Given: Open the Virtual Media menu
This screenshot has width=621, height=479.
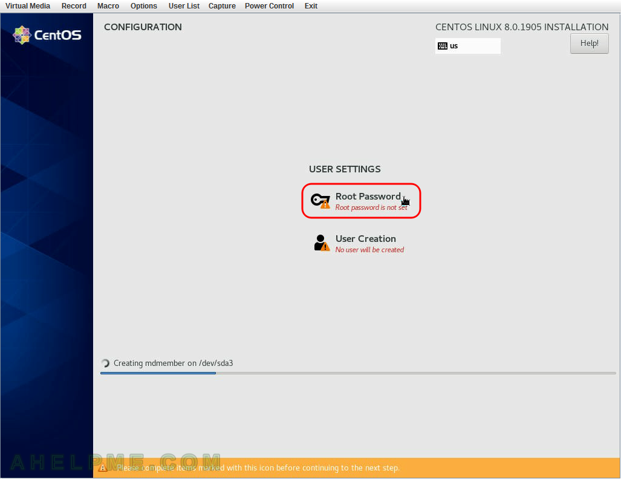Looking at the screenshot, I should pos(28,6).
